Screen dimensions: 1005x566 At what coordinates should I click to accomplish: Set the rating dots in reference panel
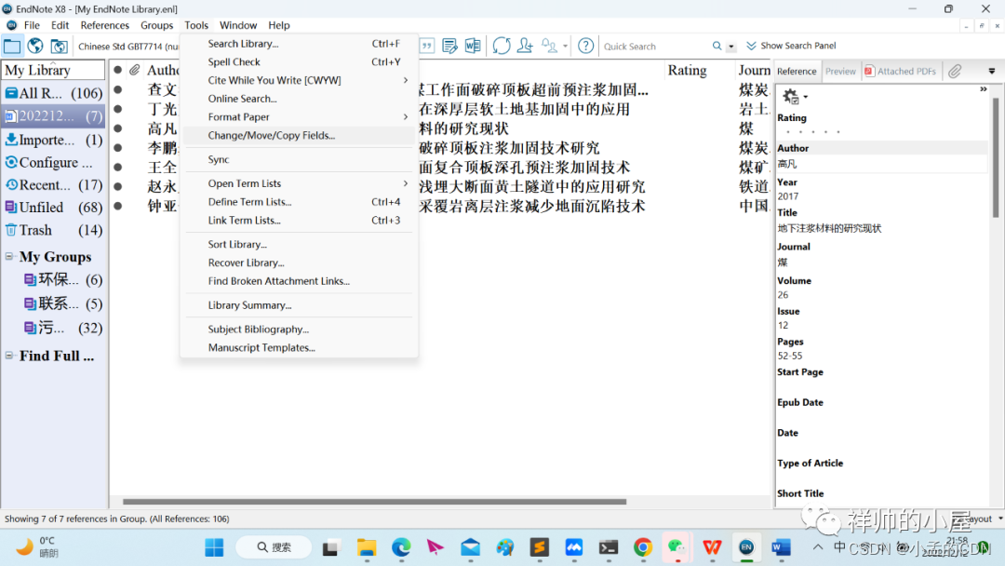(812, 131)
